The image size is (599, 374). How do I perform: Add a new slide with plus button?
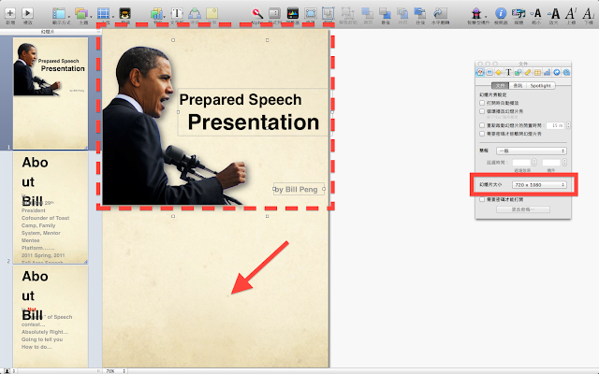pyautogui.click(x=10, y=13)
